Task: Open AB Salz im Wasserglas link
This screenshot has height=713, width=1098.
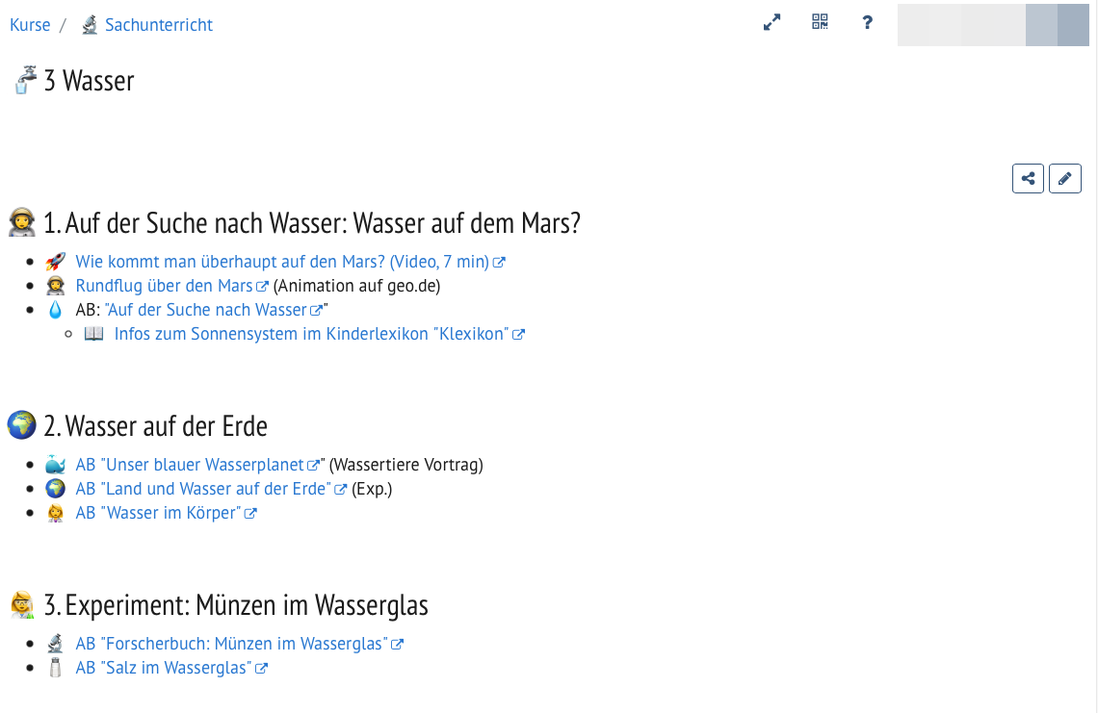Action: pyautogui.click(x=164, y=668)
